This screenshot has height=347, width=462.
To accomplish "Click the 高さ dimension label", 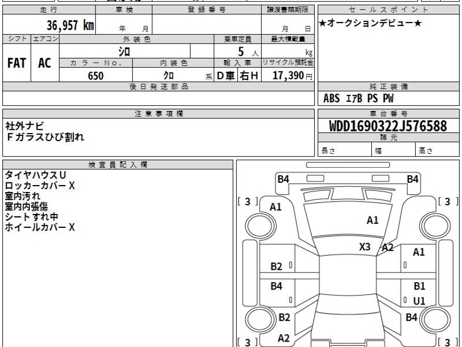I will [x=426, y=151].
